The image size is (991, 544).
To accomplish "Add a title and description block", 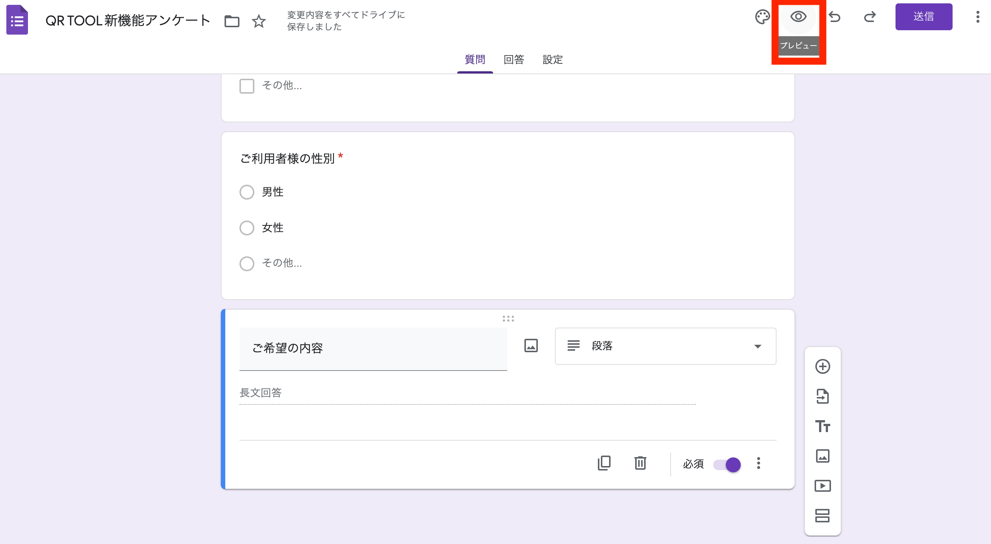I will coord(823,427).
